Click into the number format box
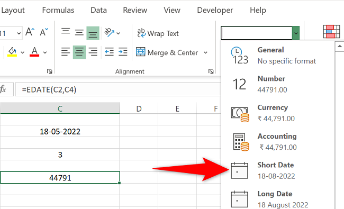This screenshot has height=209, width=344. [x=257, y=33]
